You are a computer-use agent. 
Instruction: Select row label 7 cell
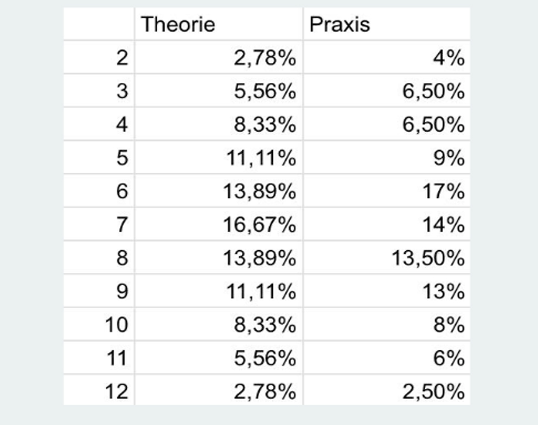(99, 225)
